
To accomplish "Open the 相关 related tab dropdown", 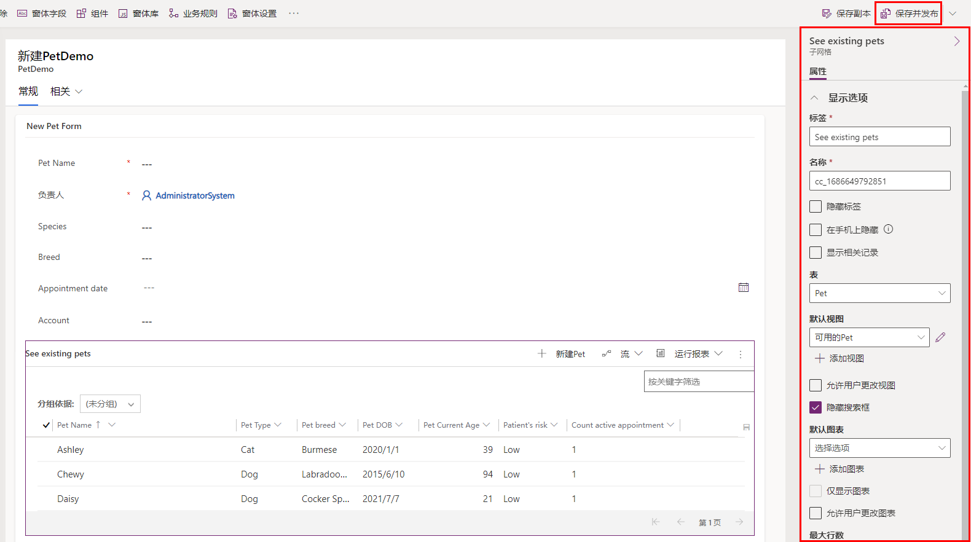I will (x=66, y=92).
